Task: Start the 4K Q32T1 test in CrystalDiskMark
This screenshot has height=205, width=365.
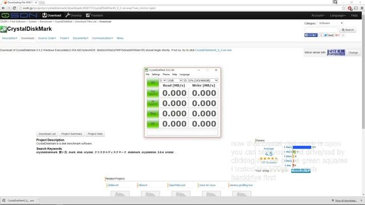Action: tap(153, 103)
